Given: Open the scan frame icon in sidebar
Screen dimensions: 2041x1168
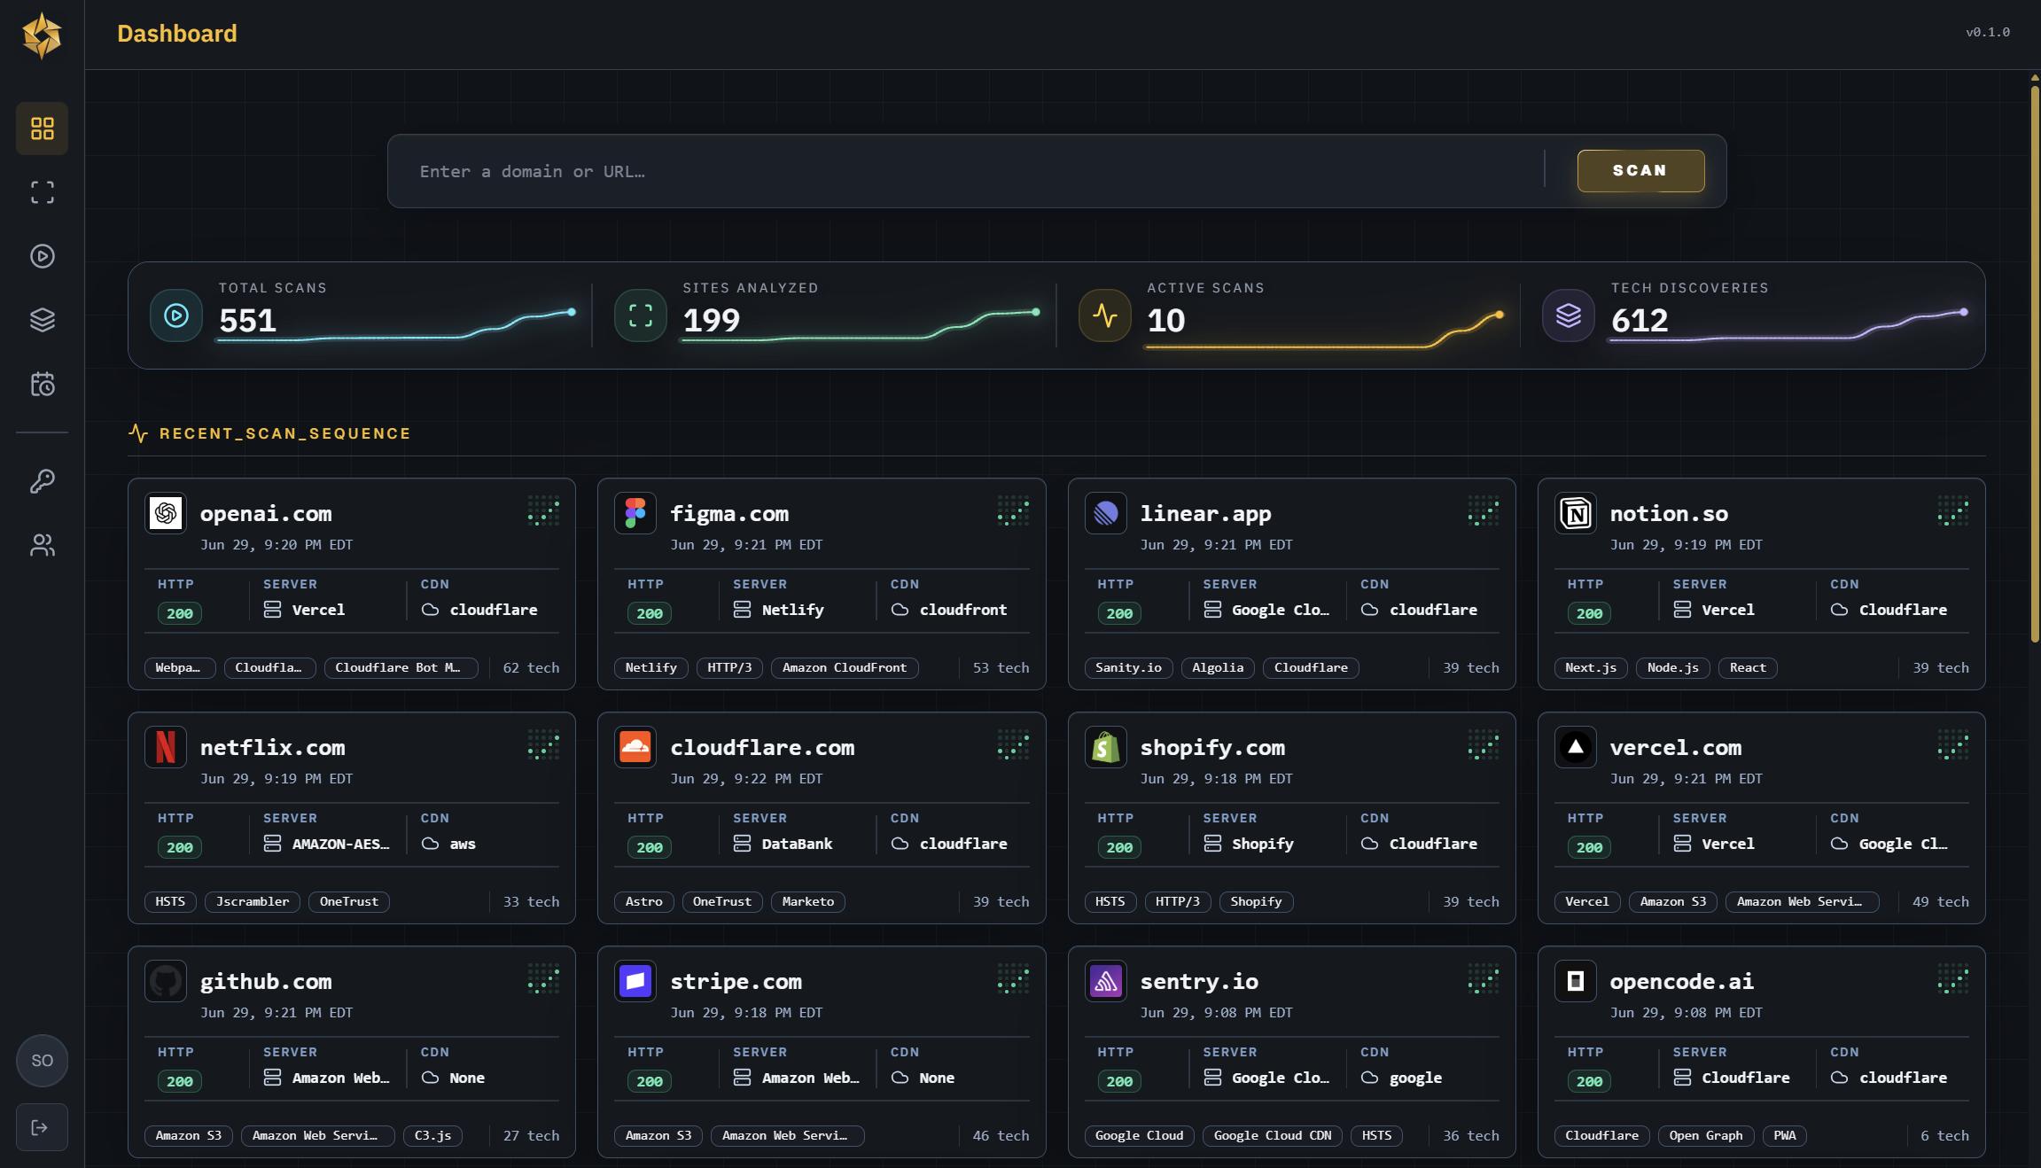Looking at the screenshot, I should coord(42,192).
